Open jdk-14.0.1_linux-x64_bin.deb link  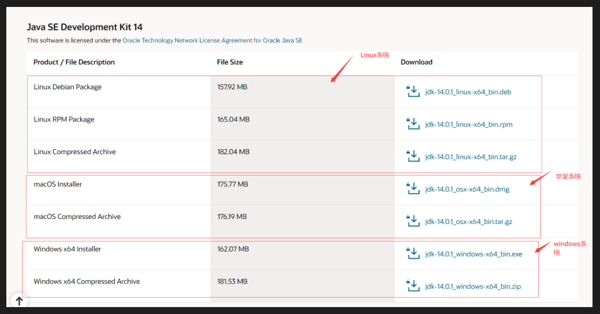coord(468,92)
